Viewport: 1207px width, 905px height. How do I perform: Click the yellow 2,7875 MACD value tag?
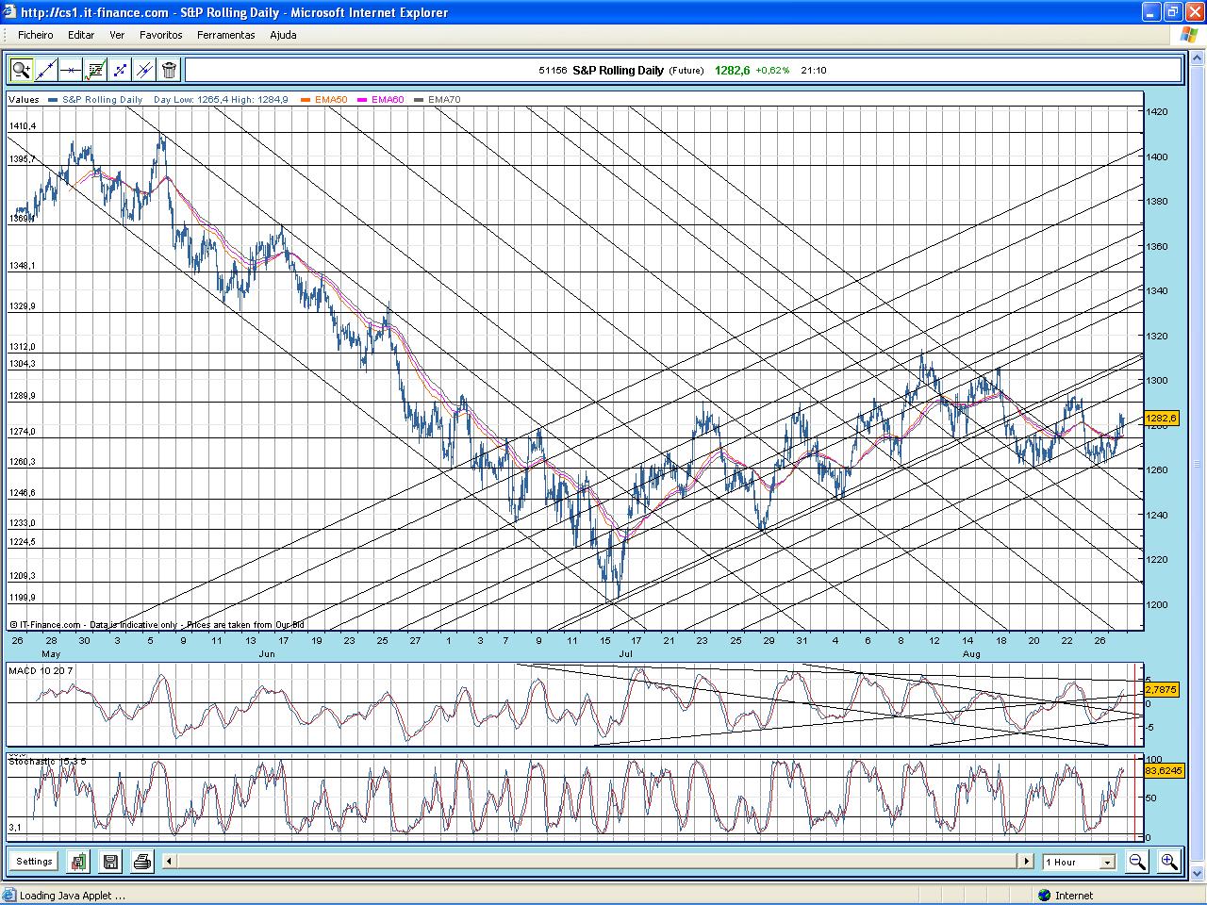(x=1161, y=689)
